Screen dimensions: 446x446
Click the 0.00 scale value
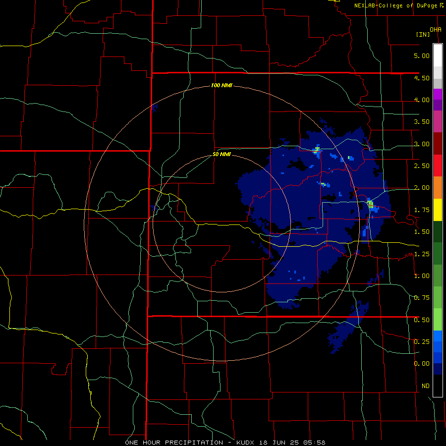tap(422, 364)
